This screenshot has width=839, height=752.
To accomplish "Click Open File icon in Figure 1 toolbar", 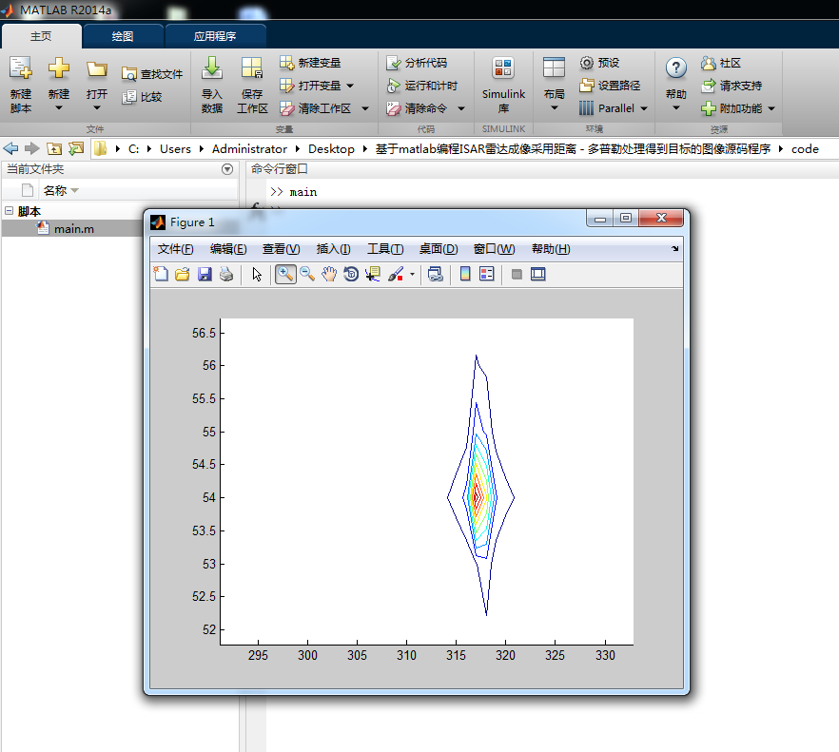I will tap(183, 275).
